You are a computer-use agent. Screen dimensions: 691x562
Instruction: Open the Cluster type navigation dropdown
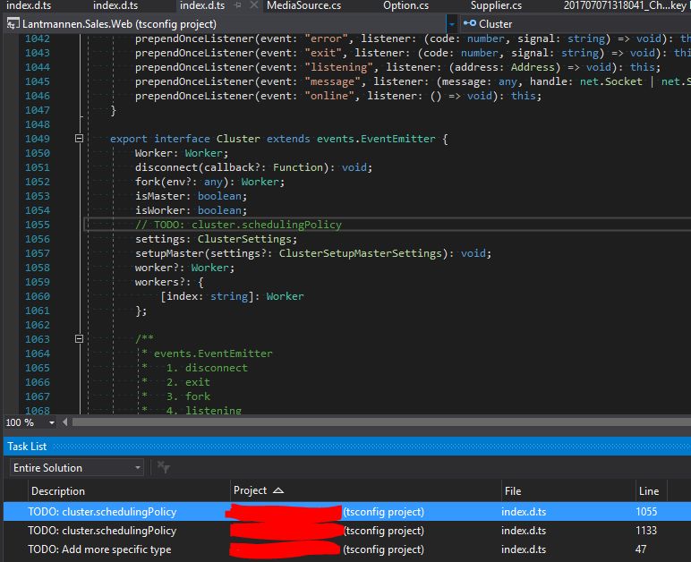click(x=576, y=24)
